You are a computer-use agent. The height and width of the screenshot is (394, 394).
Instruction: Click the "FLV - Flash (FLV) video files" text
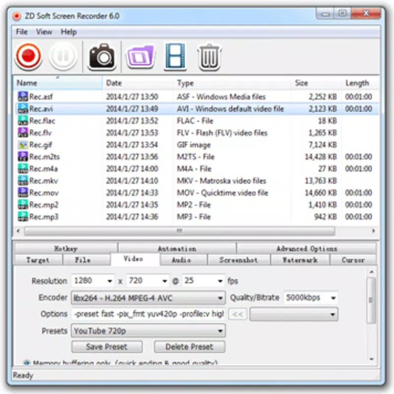(222, 132)
